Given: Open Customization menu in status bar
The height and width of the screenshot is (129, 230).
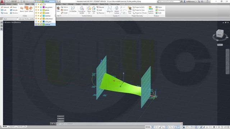Looking at the screenshot, I should [229, 127].
